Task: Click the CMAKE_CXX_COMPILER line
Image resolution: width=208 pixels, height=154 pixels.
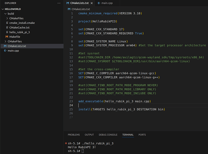Action: point(119,77)
